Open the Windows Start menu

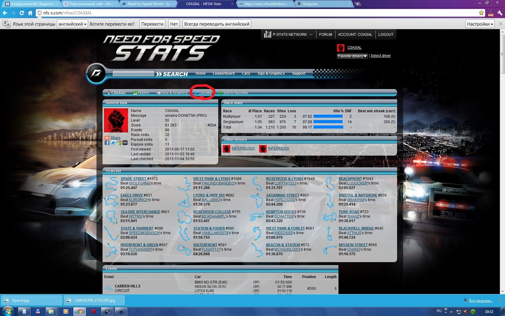pyautogui.click(x=8, y=311)
